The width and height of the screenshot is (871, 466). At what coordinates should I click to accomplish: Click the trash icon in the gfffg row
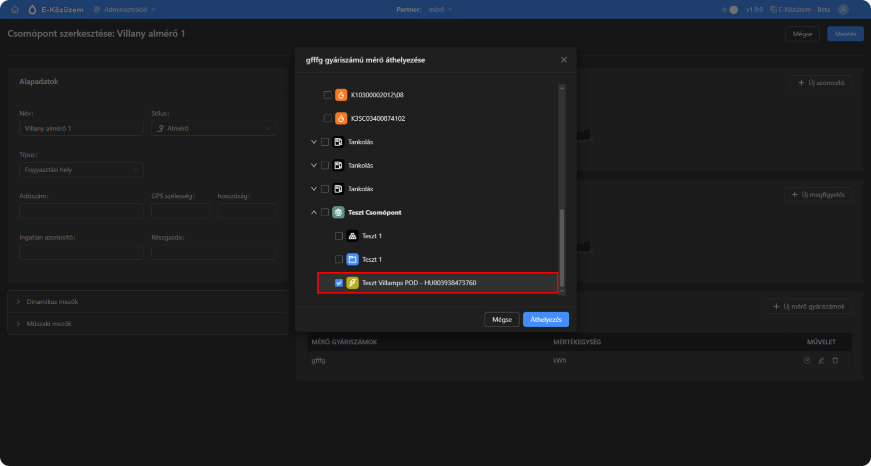(x=835, y=360)
